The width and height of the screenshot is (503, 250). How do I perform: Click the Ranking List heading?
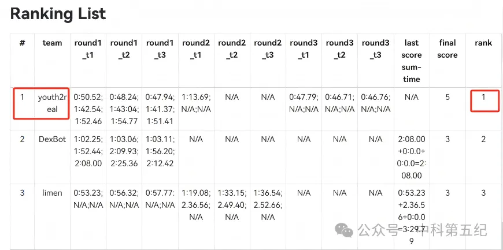point(58,14)
